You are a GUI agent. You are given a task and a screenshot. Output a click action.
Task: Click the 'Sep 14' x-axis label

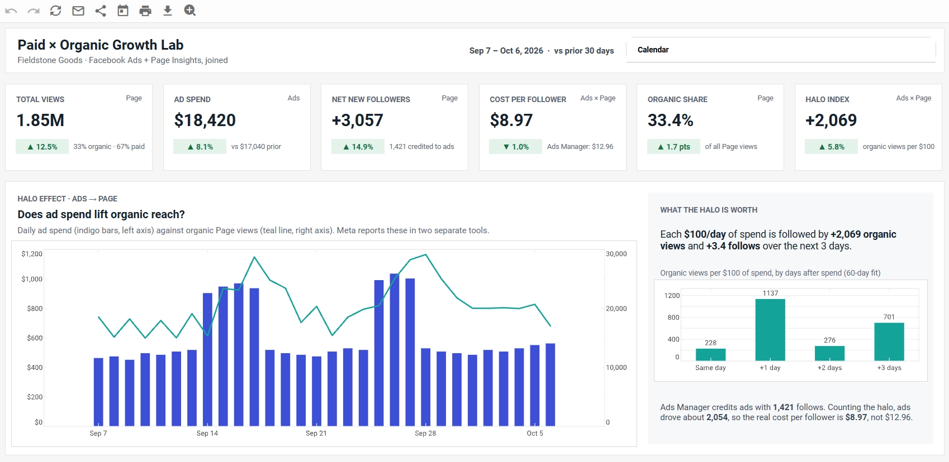(207, 434)
